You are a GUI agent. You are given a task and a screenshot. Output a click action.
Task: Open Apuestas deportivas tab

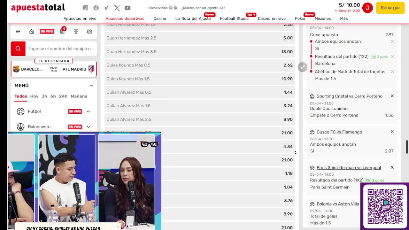click(x=125, y=19)
